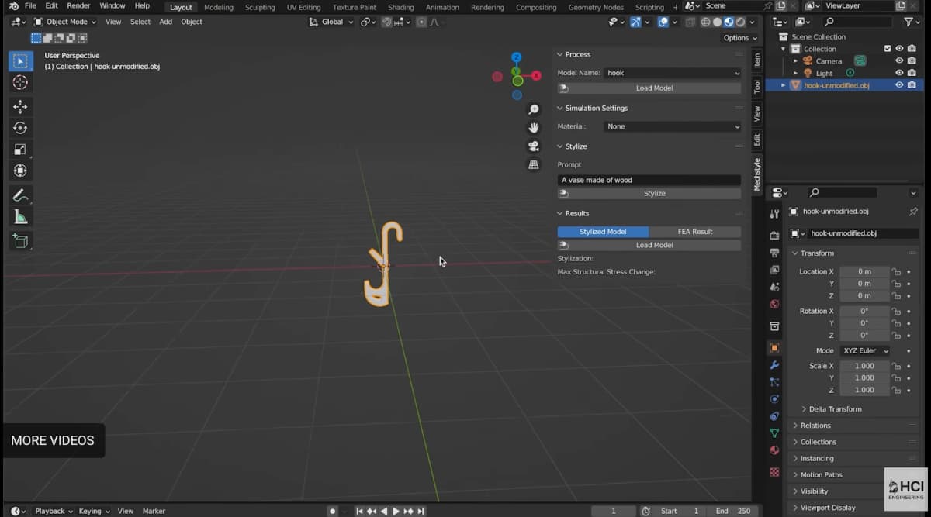Viewport: 931px width, 517px height.
Task: Open the Model Name dropdown
Action: [672, 73]
